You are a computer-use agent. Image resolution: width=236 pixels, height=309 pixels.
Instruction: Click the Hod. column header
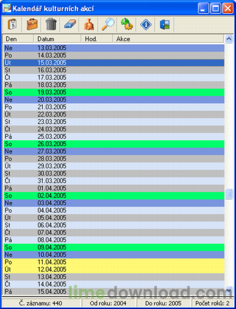click(x=97, y=39)
